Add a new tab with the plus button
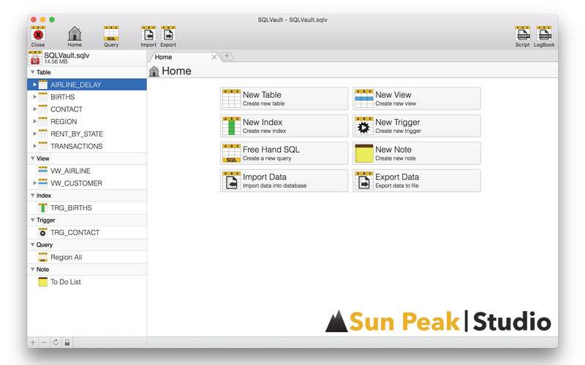 (227, 56)
